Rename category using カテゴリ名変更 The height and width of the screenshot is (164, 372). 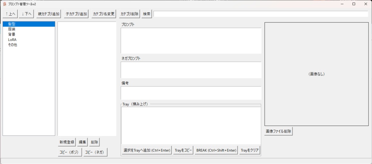104,14
